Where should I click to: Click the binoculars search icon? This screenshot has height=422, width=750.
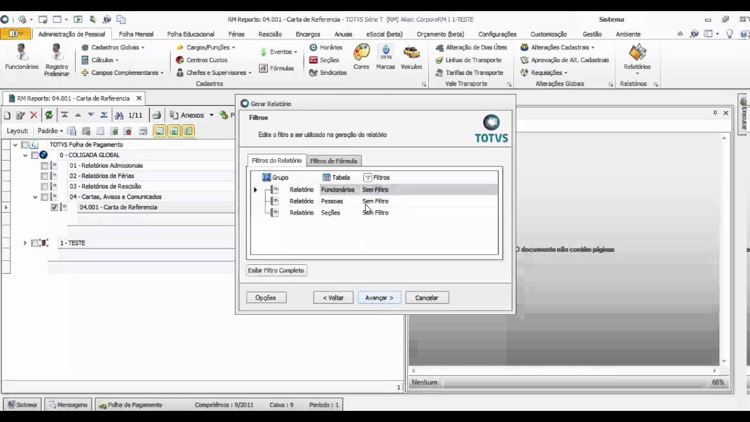click(120, 115)
